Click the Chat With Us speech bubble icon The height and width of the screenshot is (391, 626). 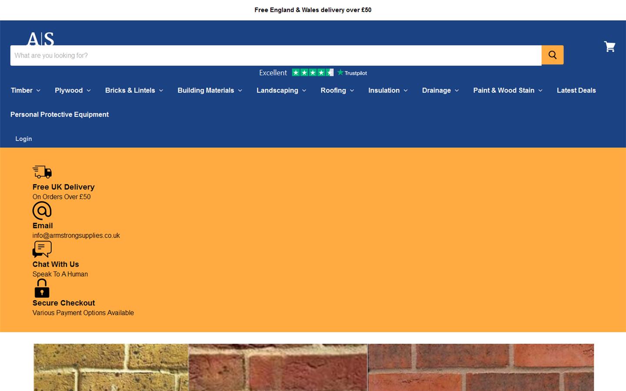(x=42, y=249)
